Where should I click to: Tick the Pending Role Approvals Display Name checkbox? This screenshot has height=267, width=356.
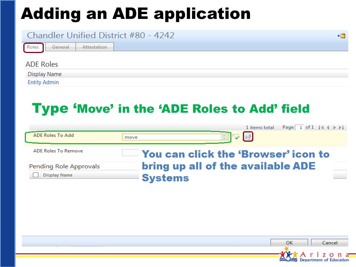pyautogui.click(x=36, y=175)
